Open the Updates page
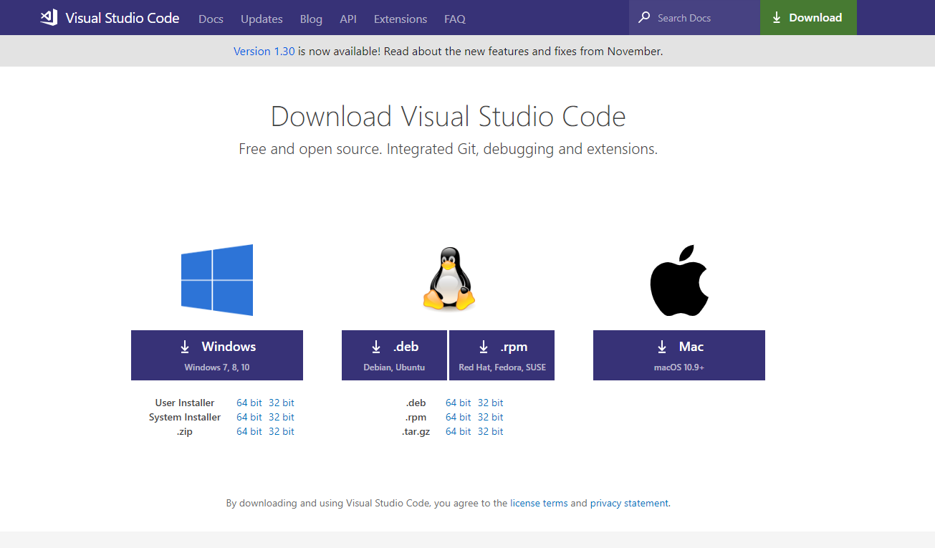 (262, 19)
